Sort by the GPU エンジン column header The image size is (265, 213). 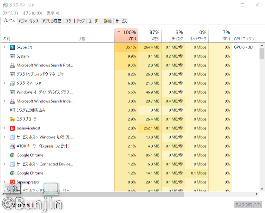(246, 36)
